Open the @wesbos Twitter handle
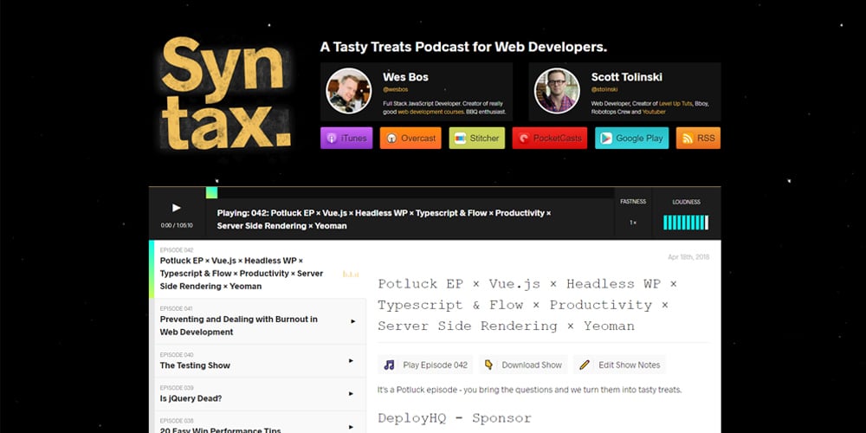Image resolution: width=866 pixels, height=433 pixels. pyautogui.click(x=396, y=89)
